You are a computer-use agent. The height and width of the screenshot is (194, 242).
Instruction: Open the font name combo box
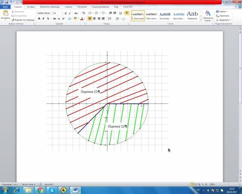45,13
